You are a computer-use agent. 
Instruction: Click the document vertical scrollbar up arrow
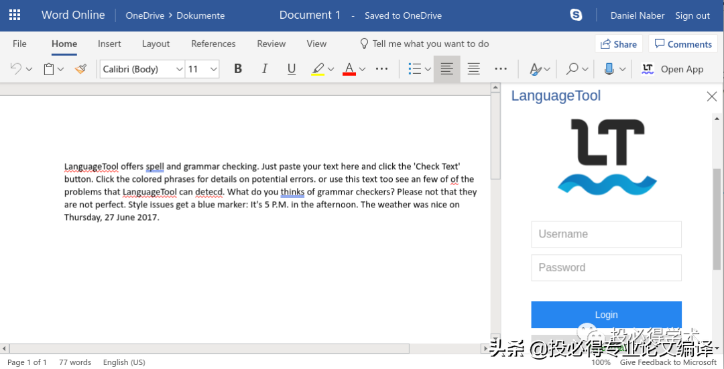pos(495,87)
